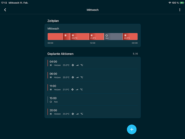Open the 15:00 Aus action
The image size is (185, 139).
point(92,100)
